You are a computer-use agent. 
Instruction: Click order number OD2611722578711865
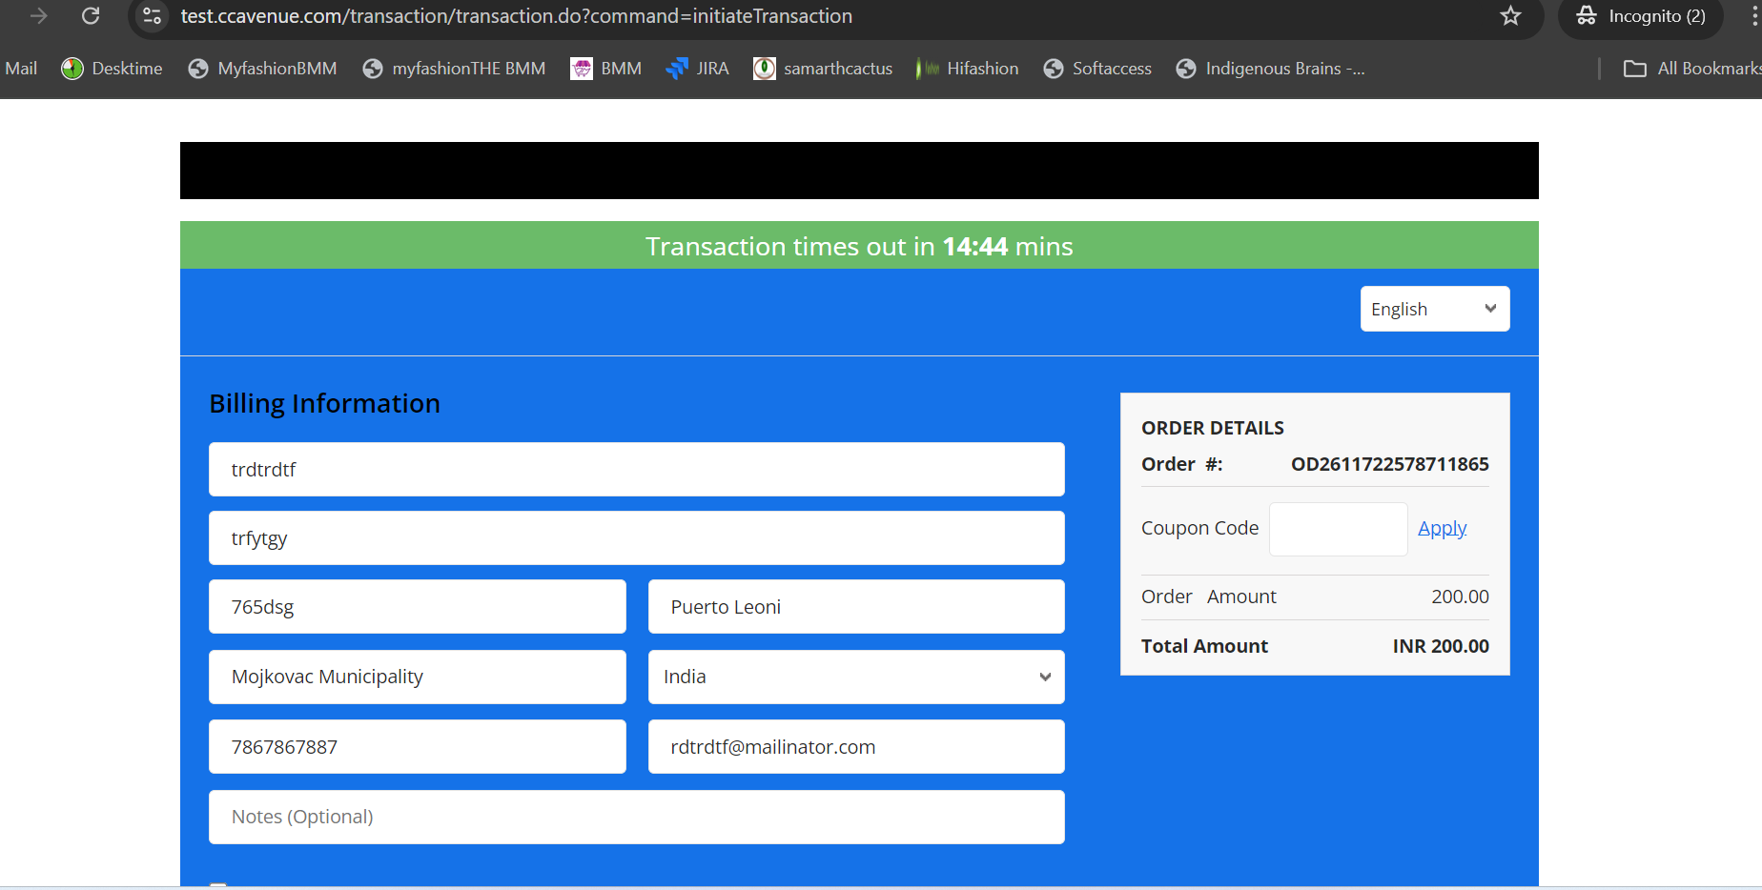pos(1390,464)
